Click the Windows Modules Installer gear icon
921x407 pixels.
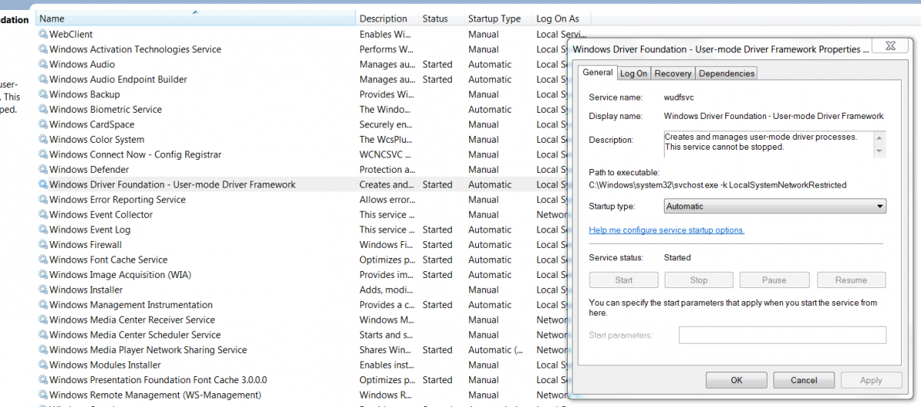coord(43,365)
